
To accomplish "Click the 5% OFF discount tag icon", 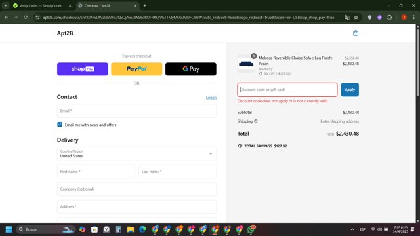I will tap(261, 74).
